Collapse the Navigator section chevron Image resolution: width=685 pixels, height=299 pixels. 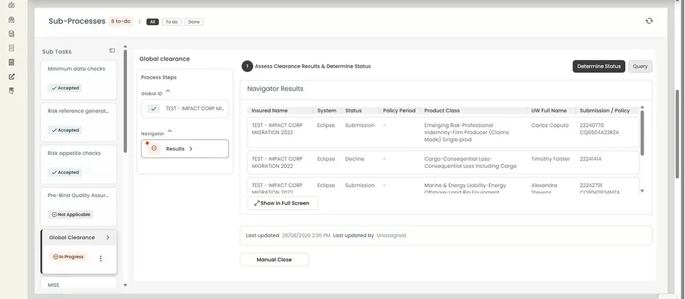click(170, 131)
